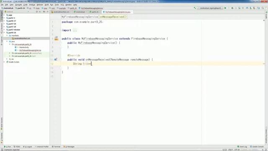Collapse the java folder in the tree
This screenshot has width=268, height=151.
tap(7, 42)
